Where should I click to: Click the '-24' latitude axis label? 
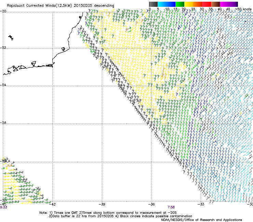[3, 85]
